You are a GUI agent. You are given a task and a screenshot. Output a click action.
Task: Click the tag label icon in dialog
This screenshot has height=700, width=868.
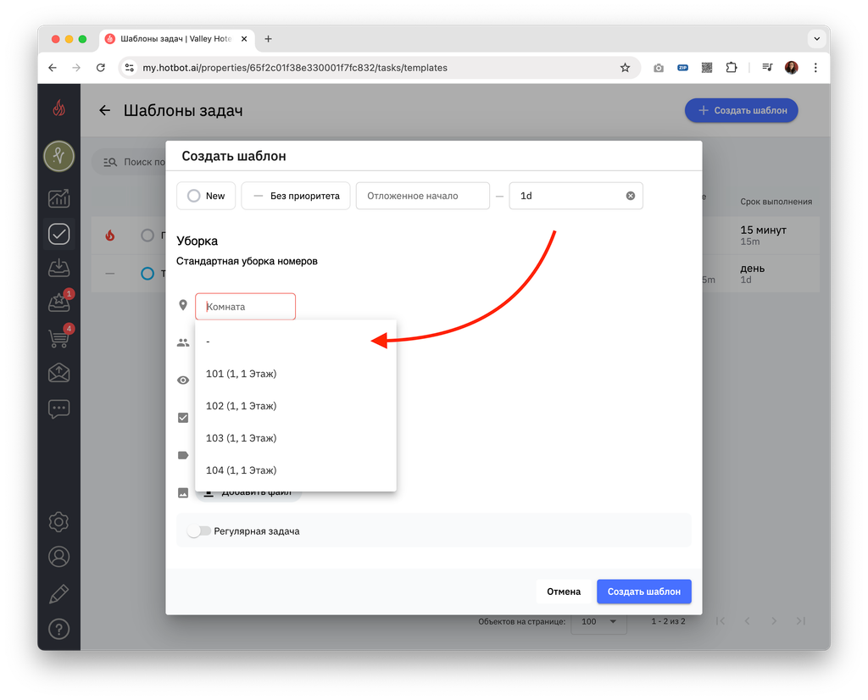[x=183, y=455]
